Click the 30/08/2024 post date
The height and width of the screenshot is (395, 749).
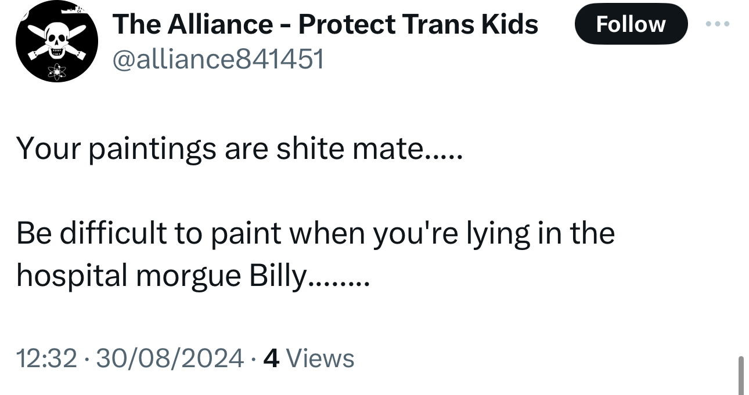tap(170, 358)
